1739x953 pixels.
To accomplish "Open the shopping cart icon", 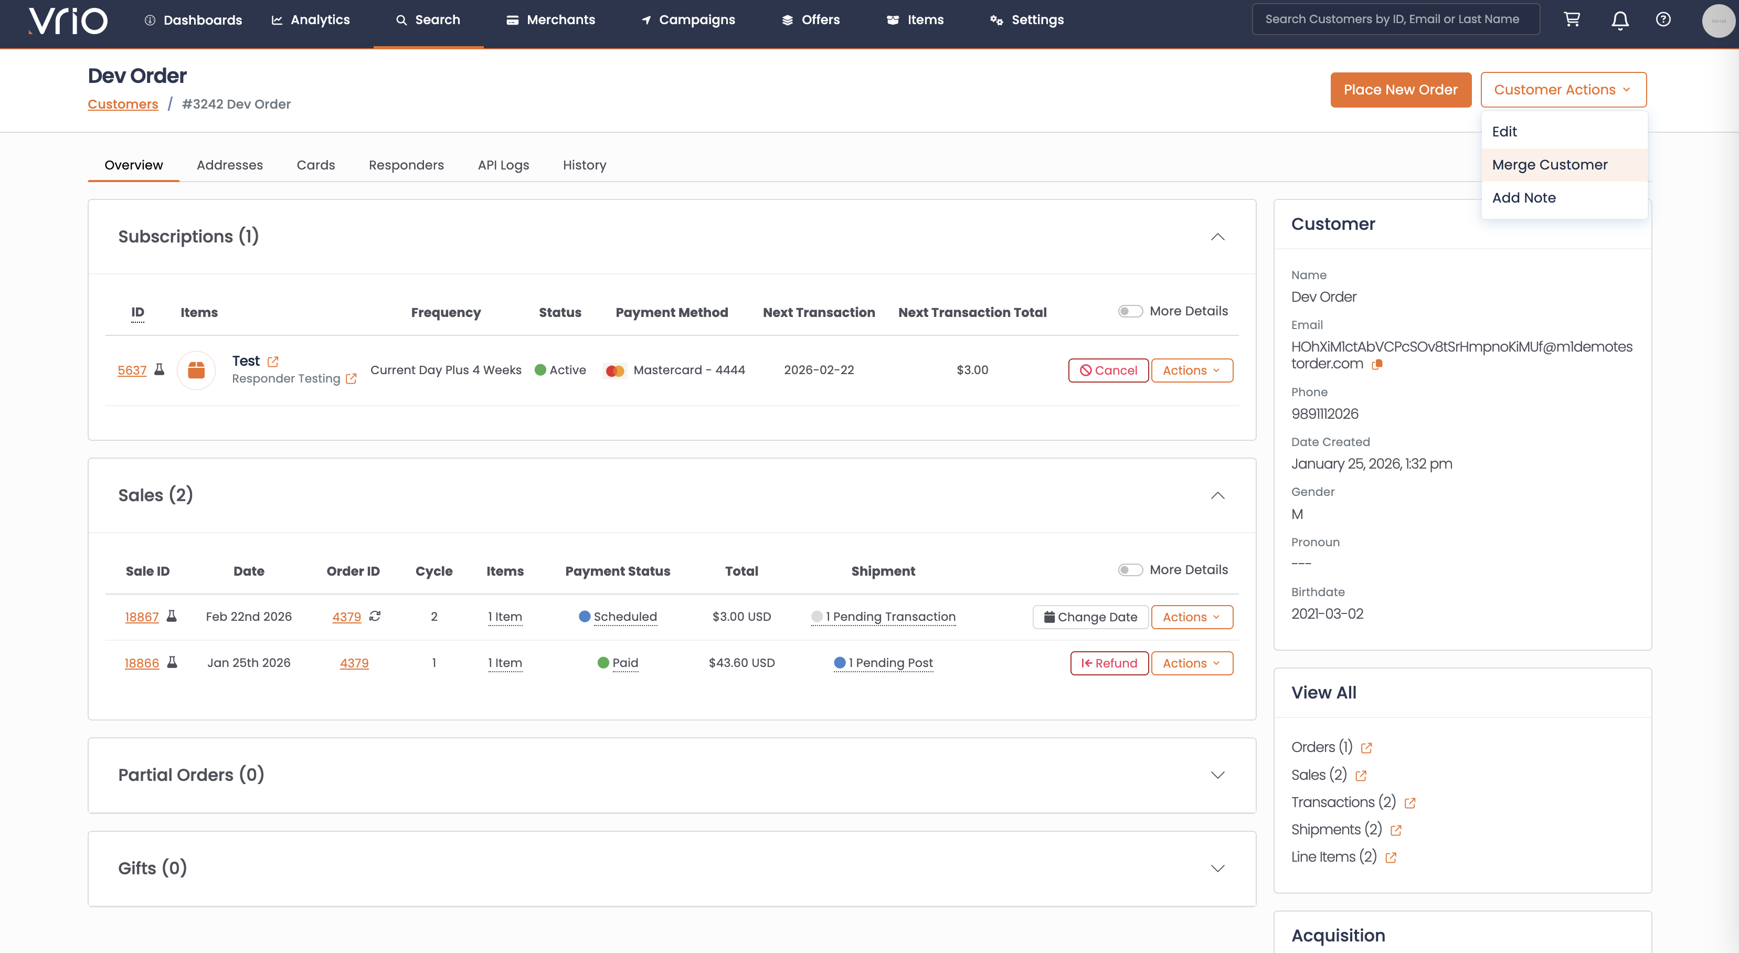I will click(x=1572, y=19).
